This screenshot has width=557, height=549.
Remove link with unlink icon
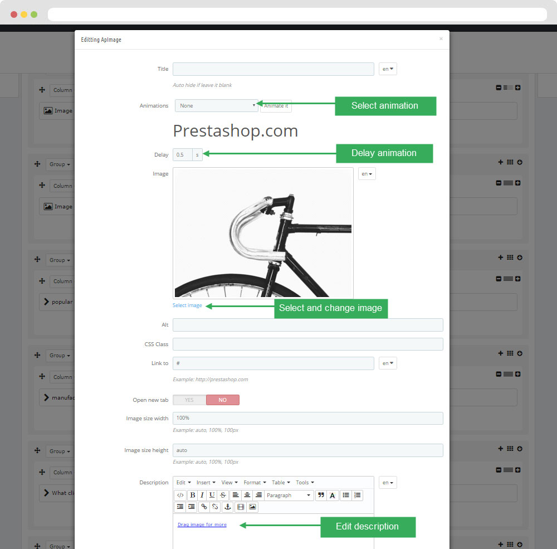(x=215, y=507)
